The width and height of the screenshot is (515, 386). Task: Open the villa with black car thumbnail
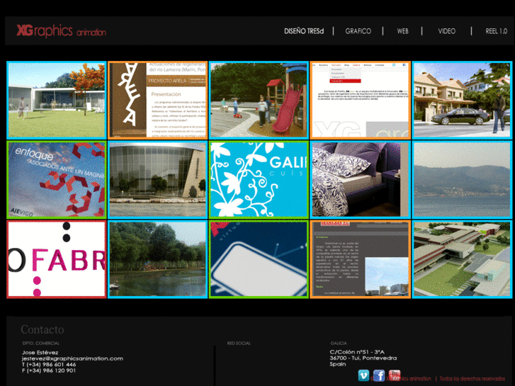tap(462, 100)
